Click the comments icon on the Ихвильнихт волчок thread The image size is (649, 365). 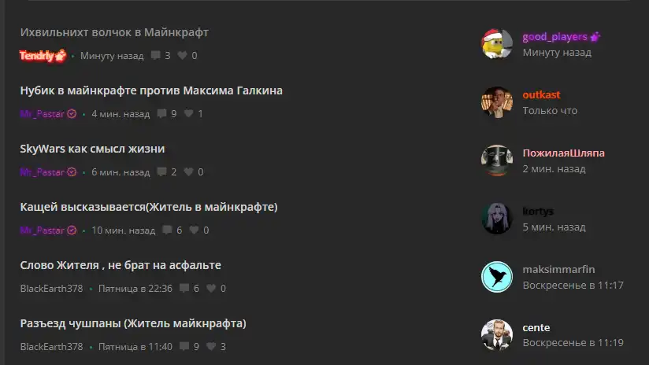(156, 55)
